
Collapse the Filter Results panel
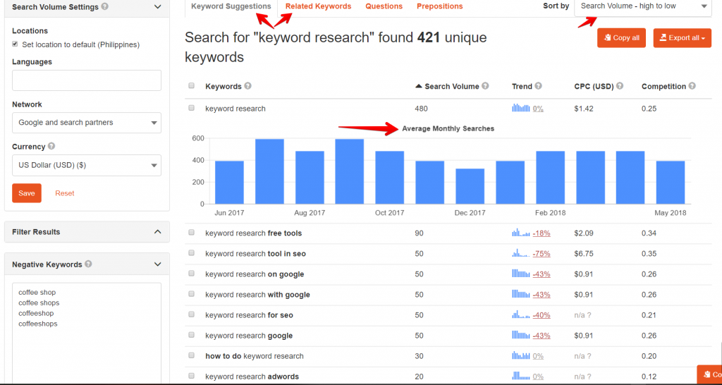point(157,232)
